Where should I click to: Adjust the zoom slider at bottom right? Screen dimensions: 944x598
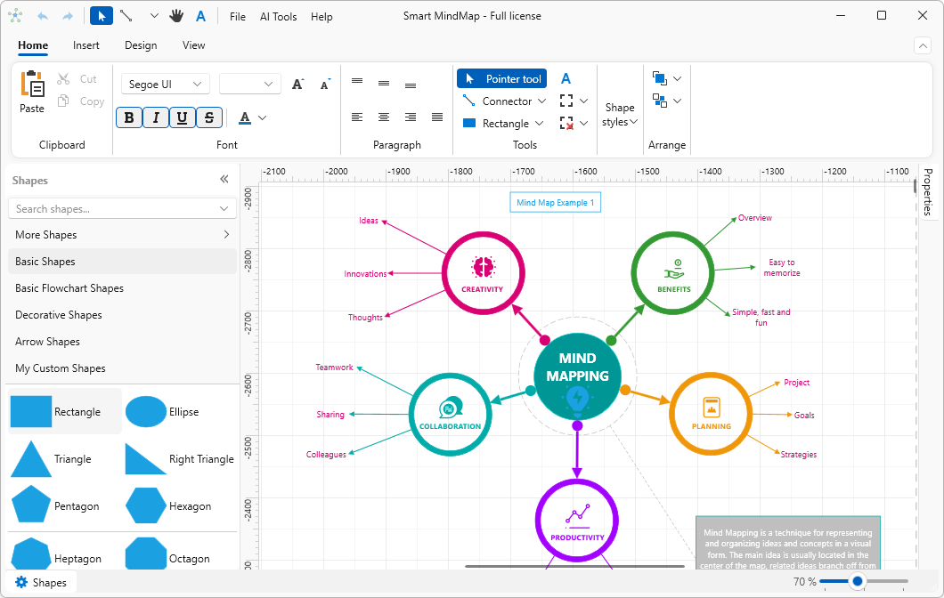click(x=858, y=581)
